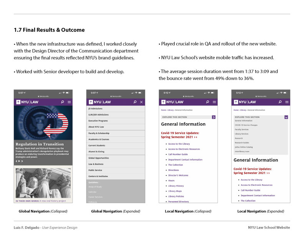Select Academics & Courses menu item
The width and height of the screenshot is (304, 235).
pos(116,139)
